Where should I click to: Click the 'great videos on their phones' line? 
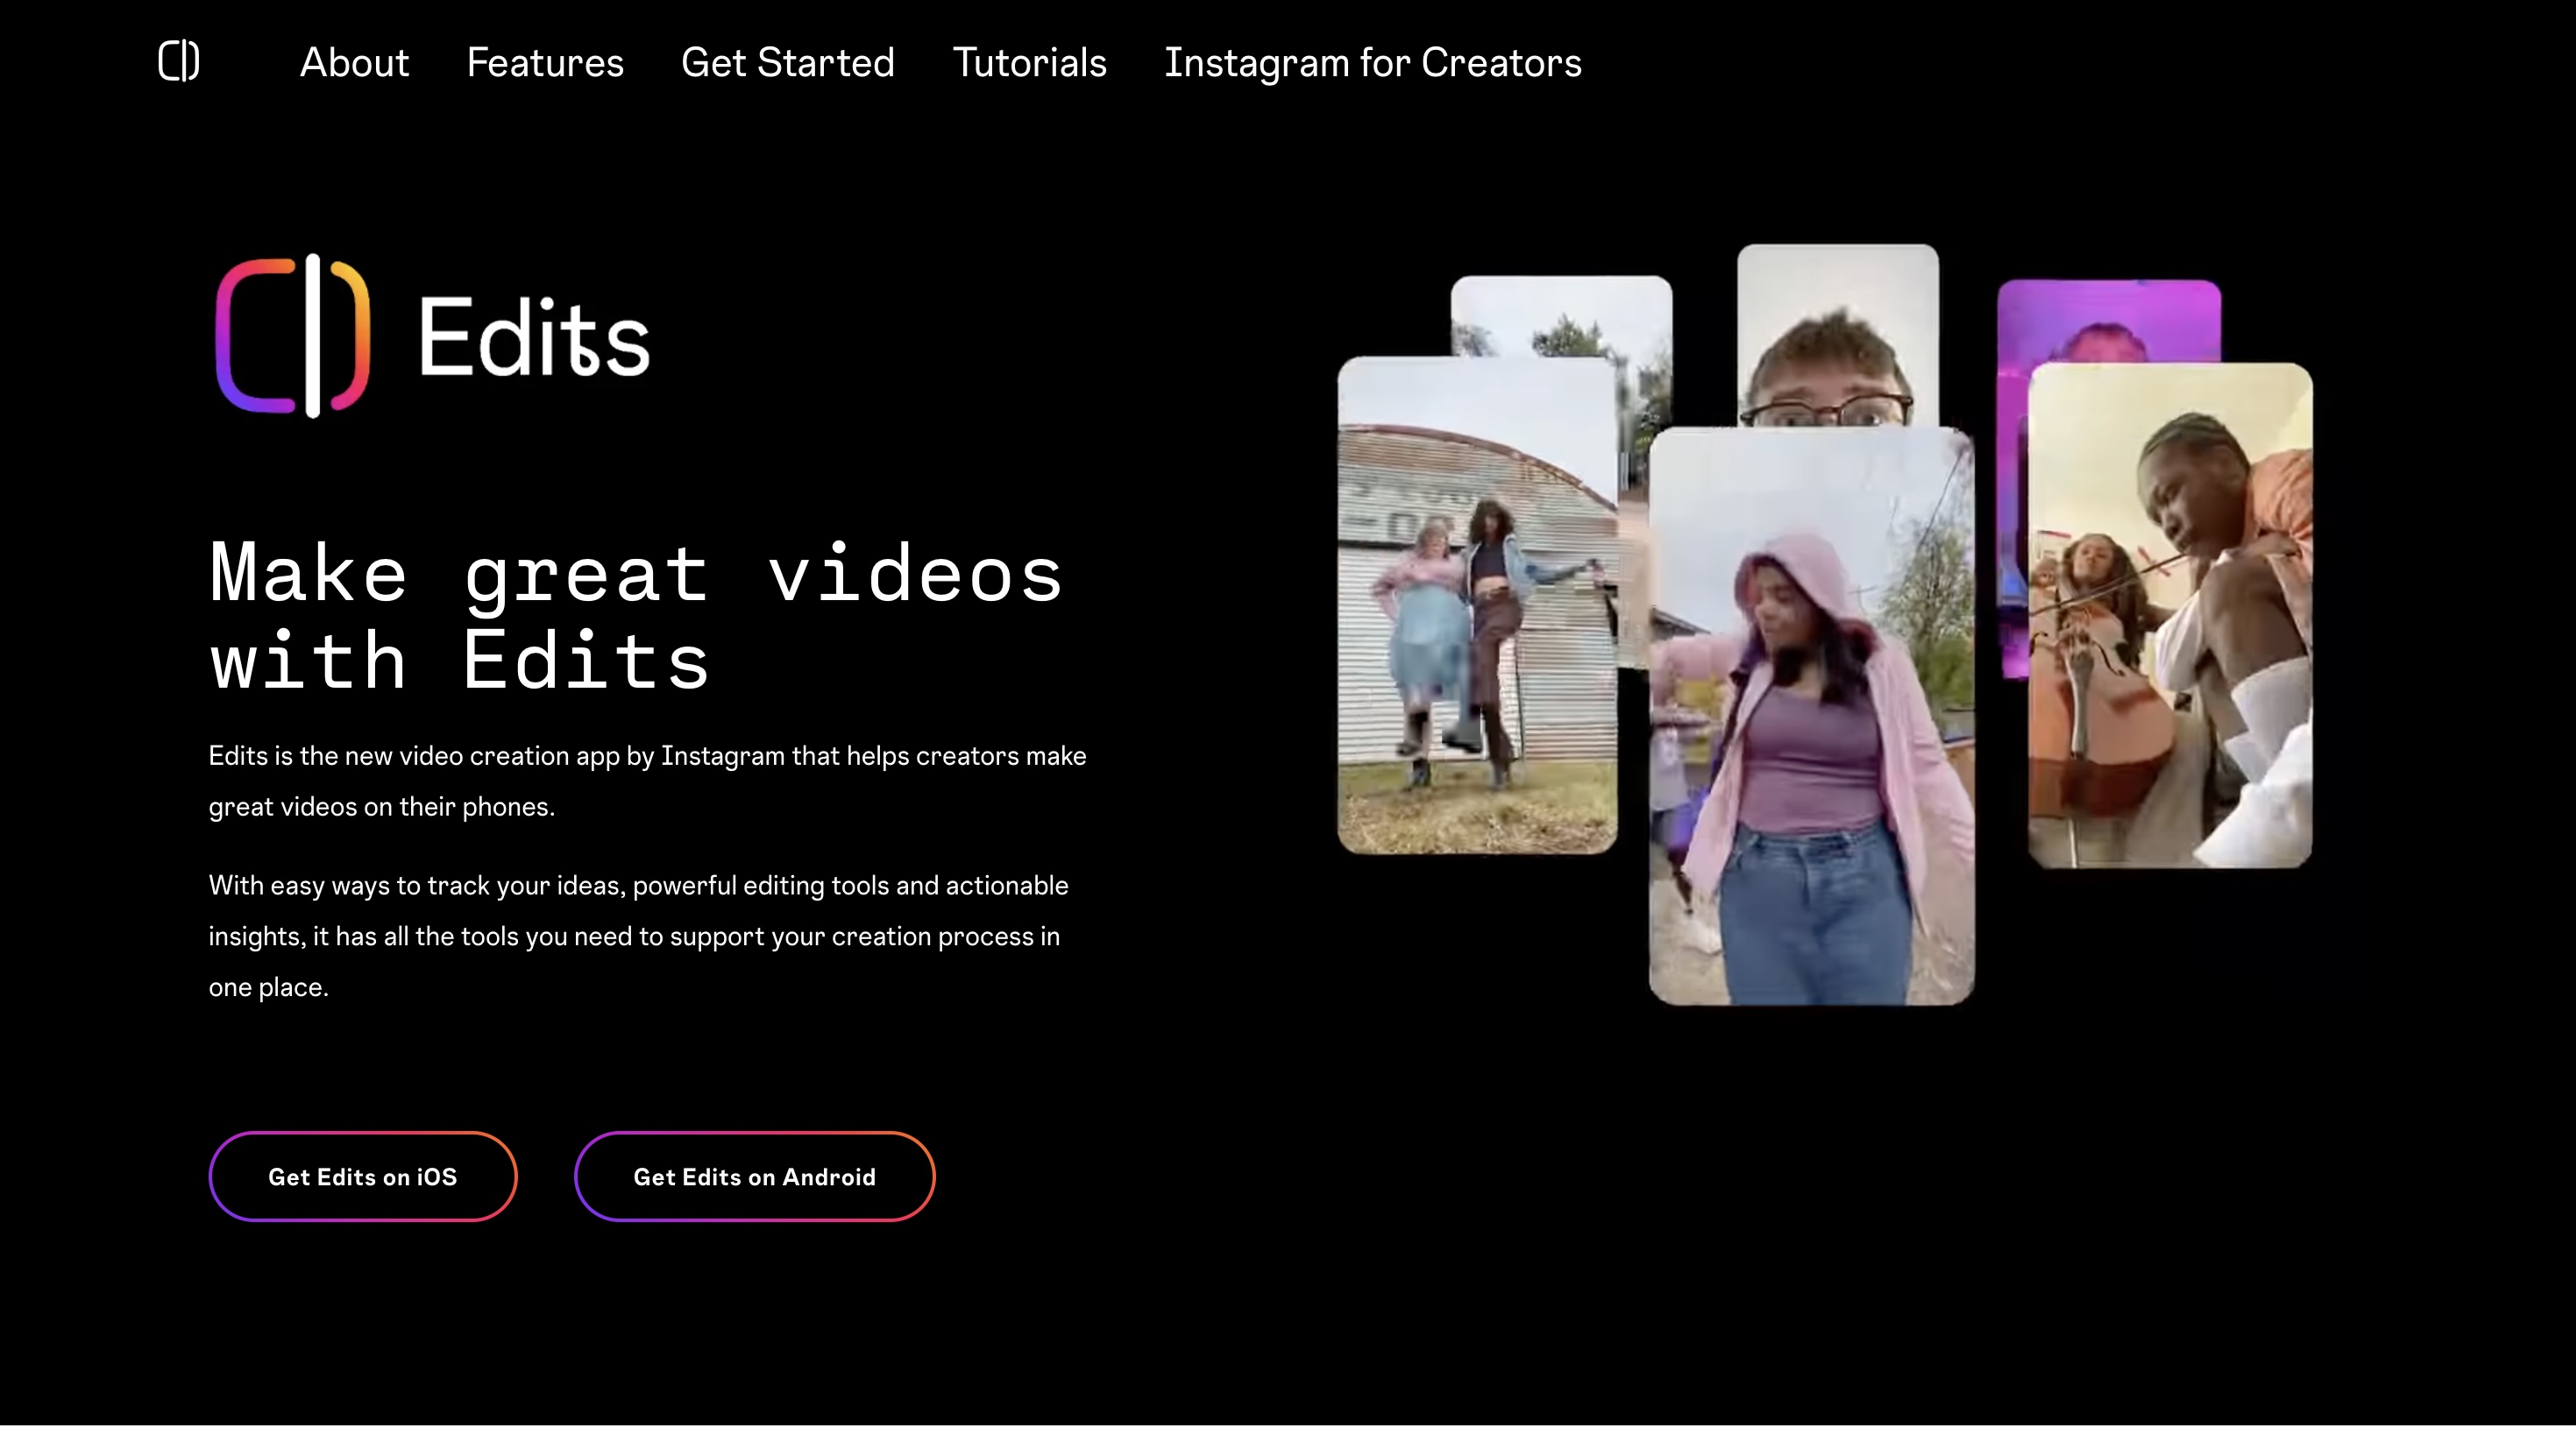pyautogui.click(x=381, y=808)
